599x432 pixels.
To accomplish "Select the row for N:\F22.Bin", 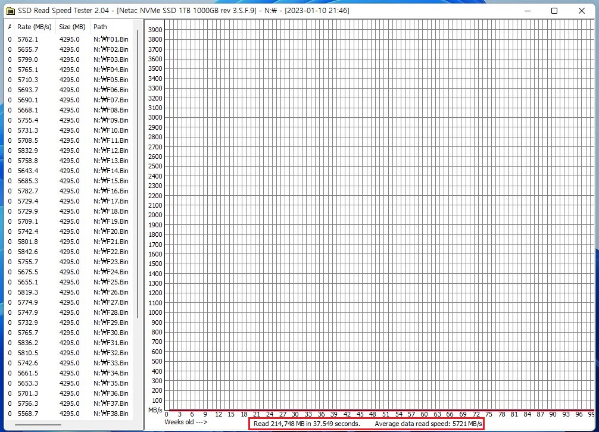I will pyautogui.click(x=68, y=252).
